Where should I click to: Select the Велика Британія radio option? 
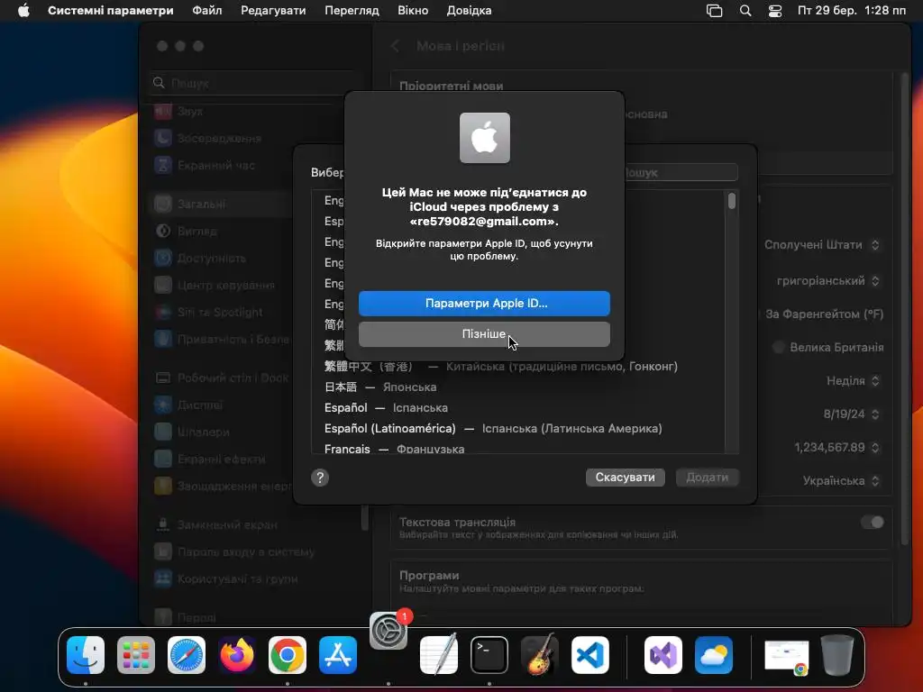point(778,347)
